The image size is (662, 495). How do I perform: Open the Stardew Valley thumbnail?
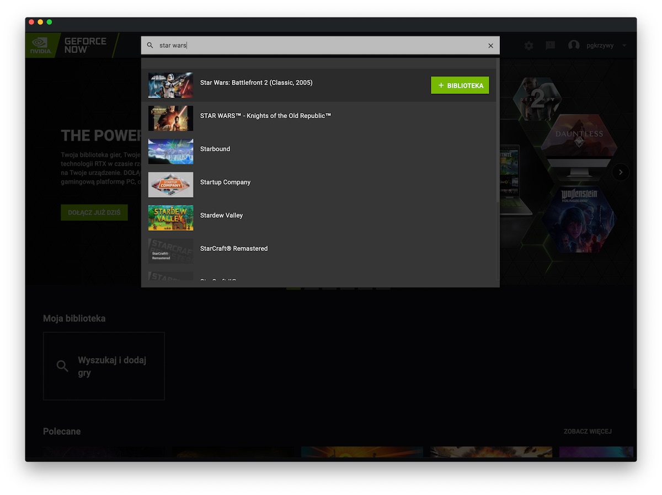click(171, 217)
